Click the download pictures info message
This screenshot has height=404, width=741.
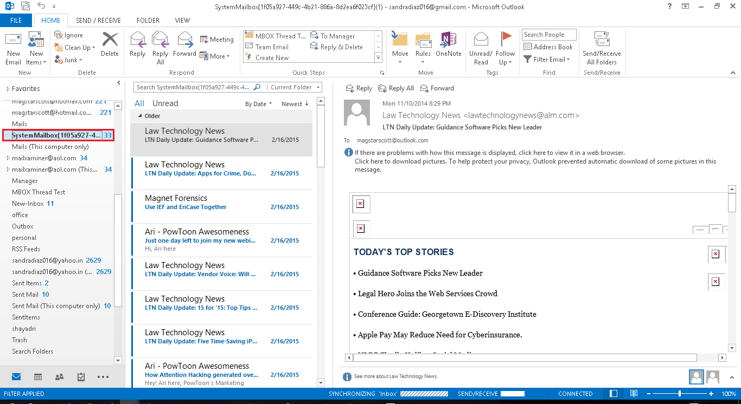pyautogui.click(x=535, y=165)
